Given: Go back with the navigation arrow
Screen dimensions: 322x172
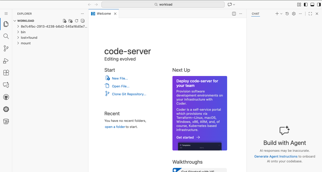Looking at the screenshot, I should 90,5.
